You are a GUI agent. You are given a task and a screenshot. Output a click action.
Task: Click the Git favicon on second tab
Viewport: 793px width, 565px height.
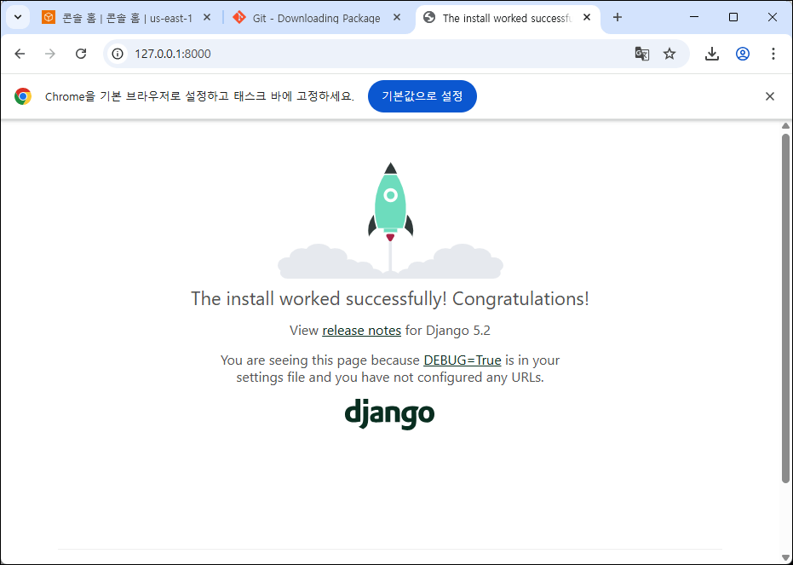(238, 17)
